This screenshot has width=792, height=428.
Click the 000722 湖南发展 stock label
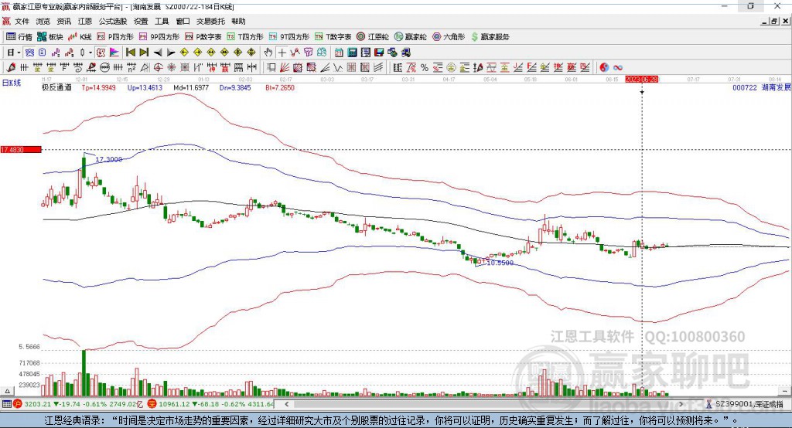click(761, 88)
